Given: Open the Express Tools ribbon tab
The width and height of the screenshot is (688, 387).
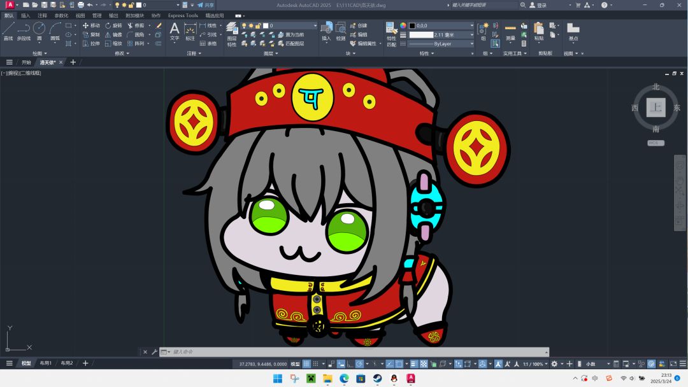Looking at the screenshot, I should coord(183,15).
